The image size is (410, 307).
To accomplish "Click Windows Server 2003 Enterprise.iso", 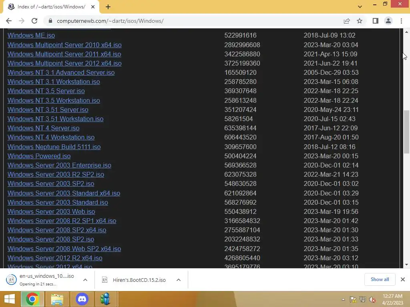I will coord(59,165).
